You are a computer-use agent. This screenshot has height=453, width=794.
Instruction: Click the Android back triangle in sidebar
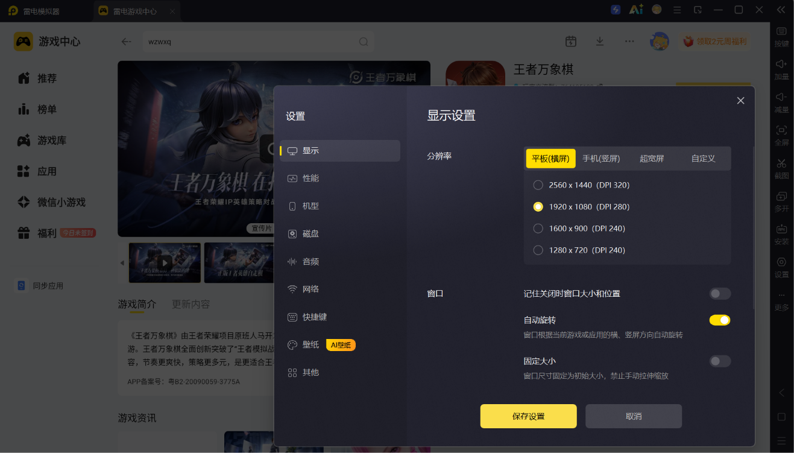(782, 393)
